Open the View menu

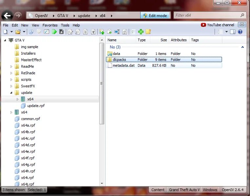[35, 25]
